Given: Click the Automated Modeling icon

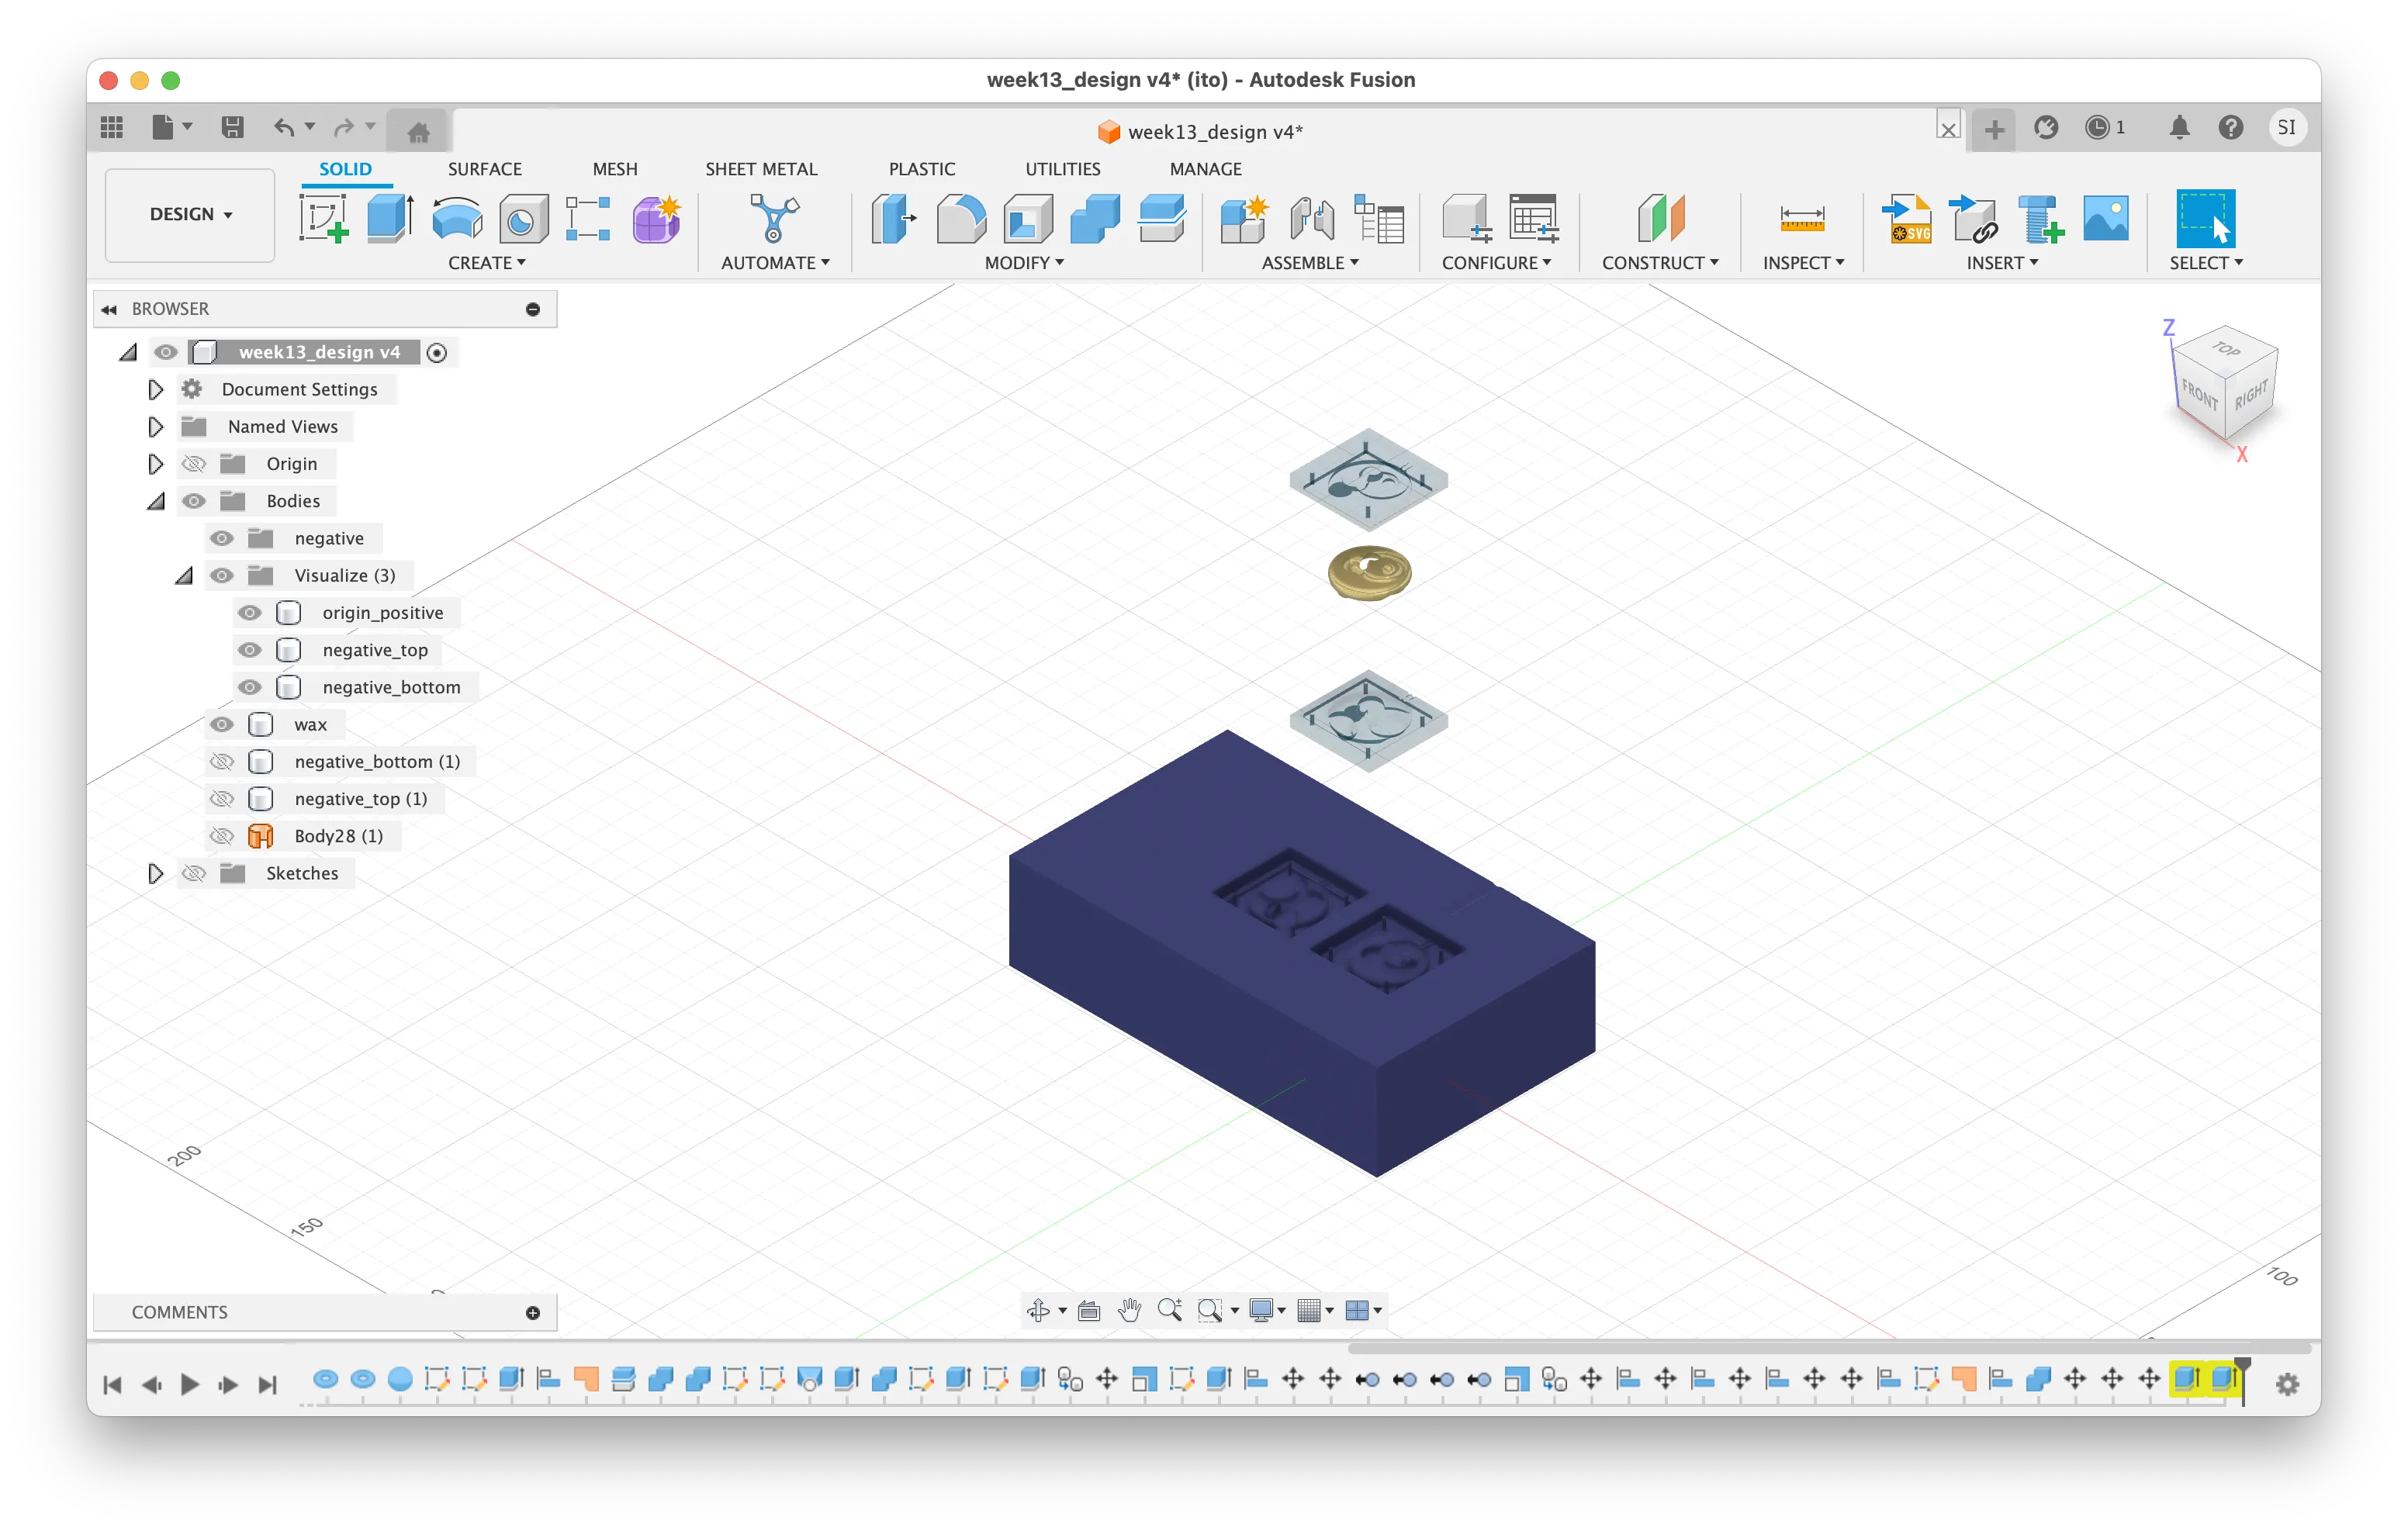Looking at the screenshot, I should point(775,218).
